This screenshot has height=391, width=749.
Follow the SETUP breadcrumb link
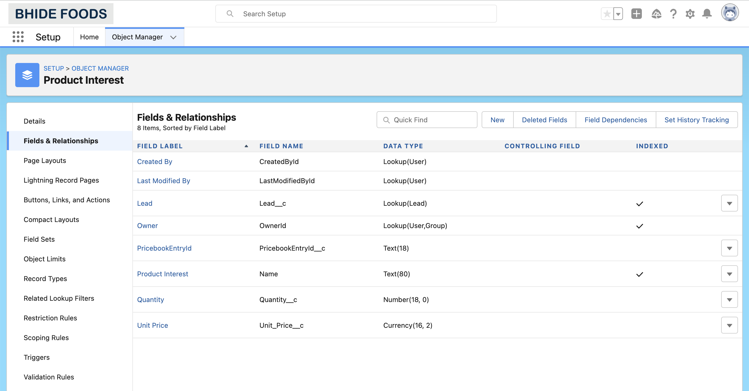tap(54, 68)
